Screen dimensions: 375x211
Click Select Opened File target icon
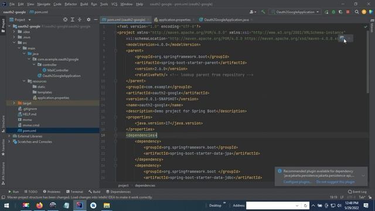(65, 19)
